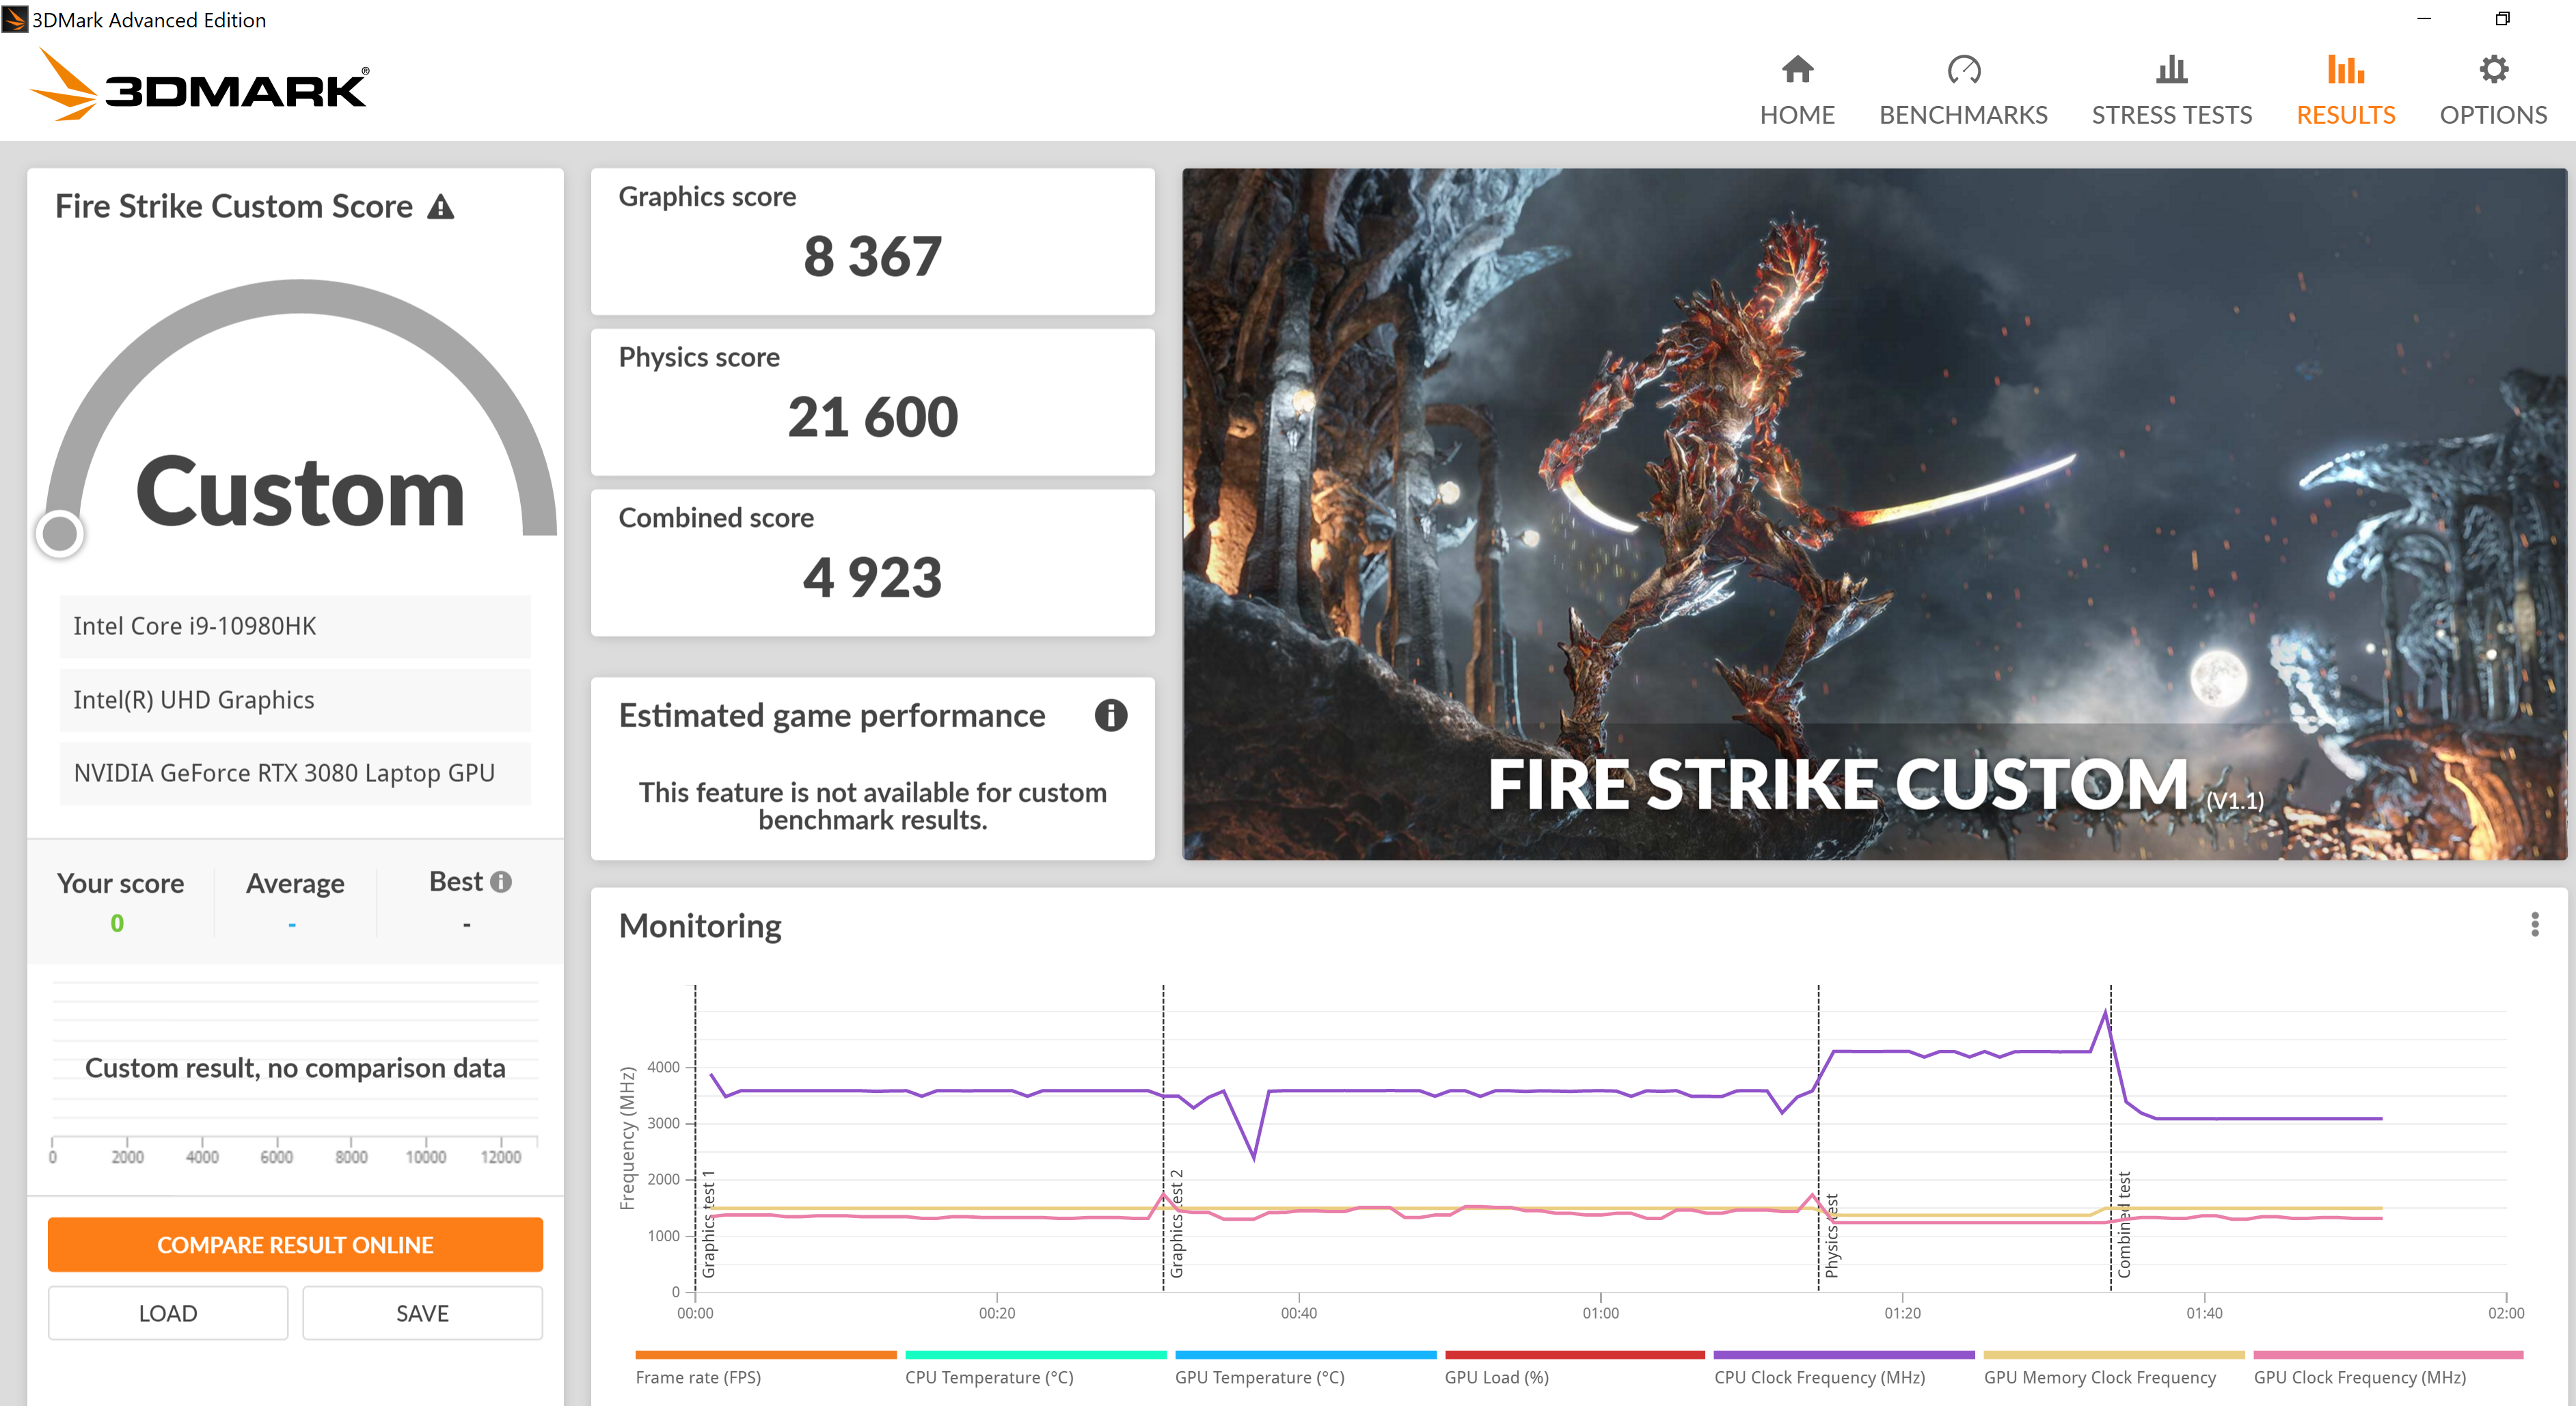The image size is (2576, 1406).
Task: Click the Fire Strike Custom artwork image
Action: click(1874, 513)
